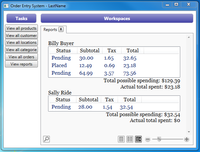Click the View reports button
The height and width of the screenshot is (152, 200).
(x=21, y=64)
